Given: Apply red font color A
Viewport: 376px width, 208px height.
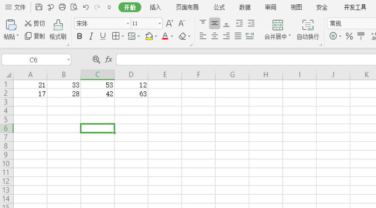Looking at the screenshot, I should (x=165, y=36).
